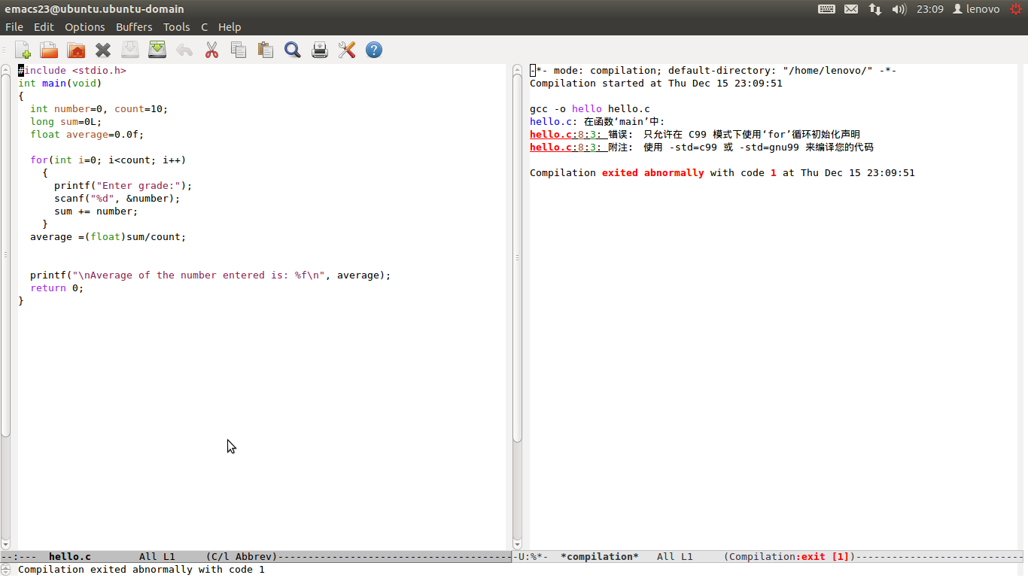This screenshot has width=1028, height=578.
Task: Open the Edit menu
Action: pos(44,26)
